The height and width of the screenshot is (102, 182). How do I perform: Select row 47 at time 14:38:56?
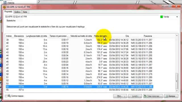click(x=80, y=65)
